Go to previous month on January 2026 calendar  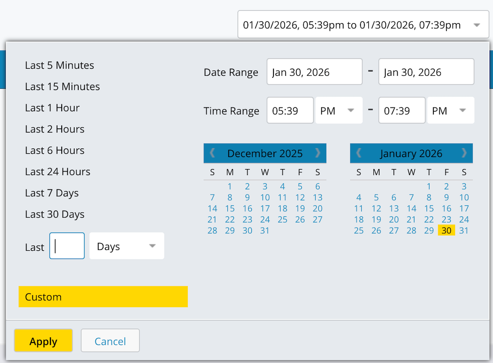tap(359, 153)
